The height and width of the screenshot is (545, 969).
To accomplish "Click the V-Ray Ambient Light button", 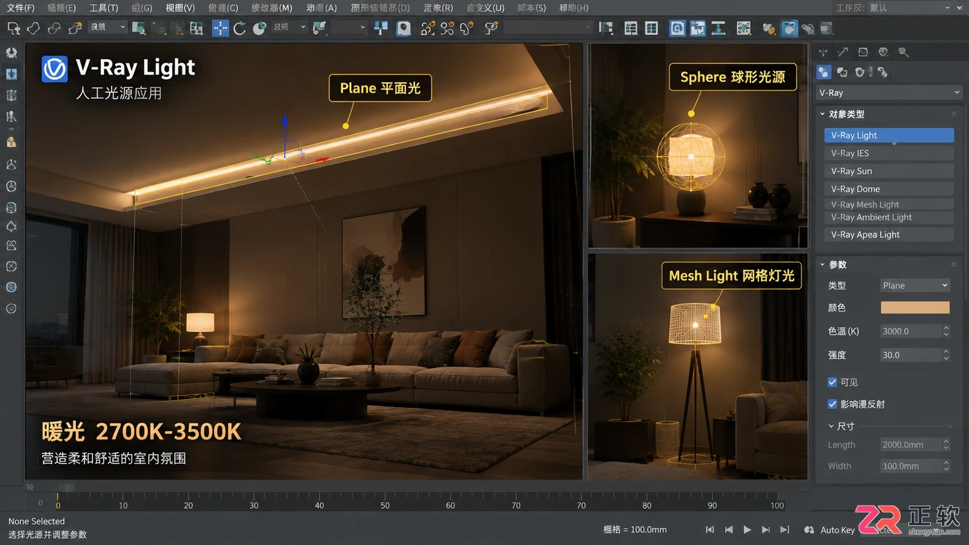I will tap(889, 217).
